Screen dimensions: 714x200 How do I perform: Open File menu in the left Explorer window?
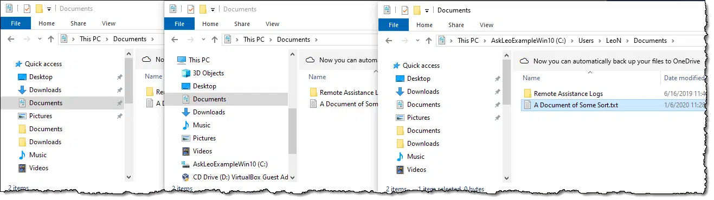(x=15, y=23)
